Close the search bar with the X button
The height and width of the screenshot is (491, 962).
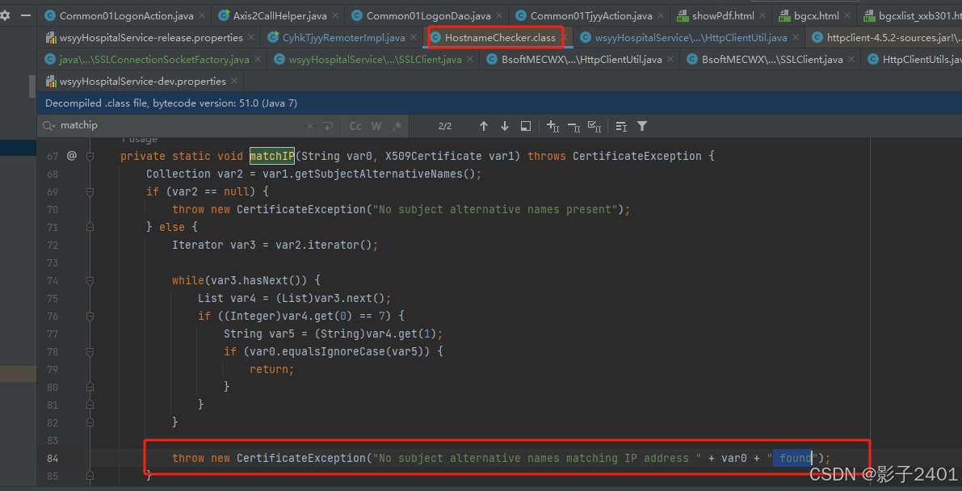[310, 125]
